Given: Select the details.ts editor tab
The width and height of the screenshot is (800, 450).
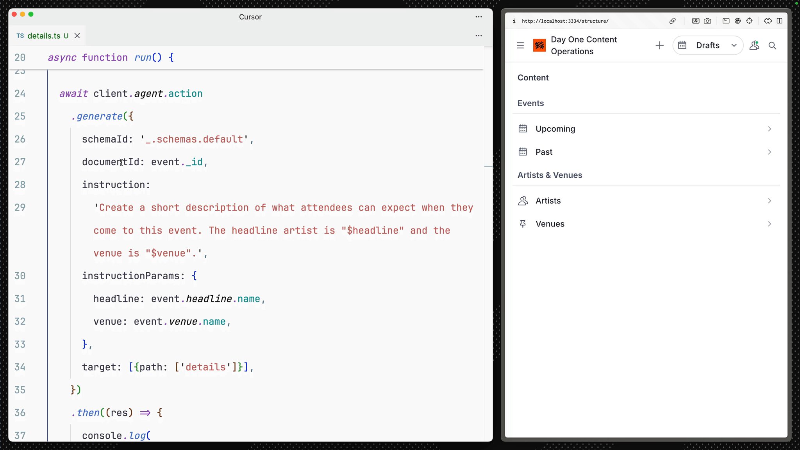Looking at the screenshot, I should click(x=47, y=36).
